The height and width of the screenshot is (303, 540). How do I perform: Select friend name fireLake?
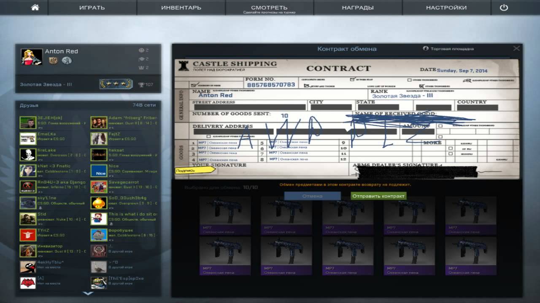[46, 150]
